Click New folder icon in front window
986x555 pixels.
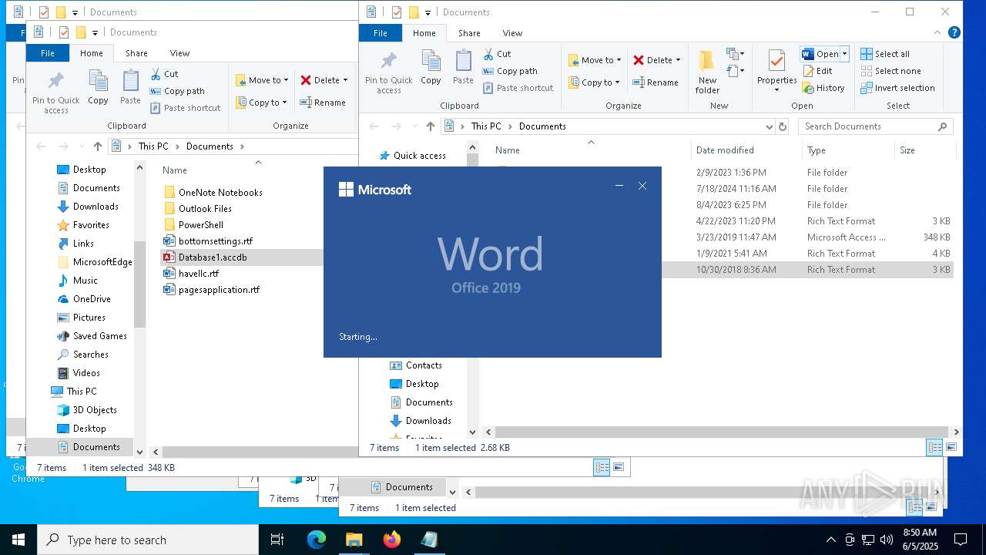click(707, 72)
